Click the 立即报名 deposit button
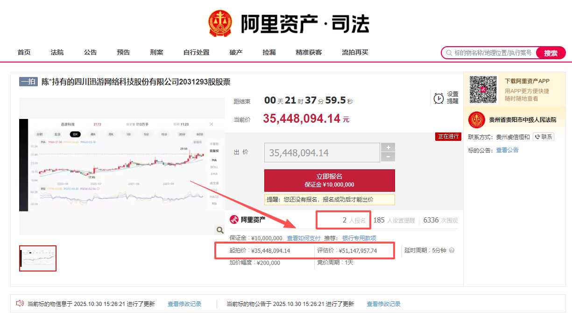The image size is (572, 313). (x=330, y=181)
